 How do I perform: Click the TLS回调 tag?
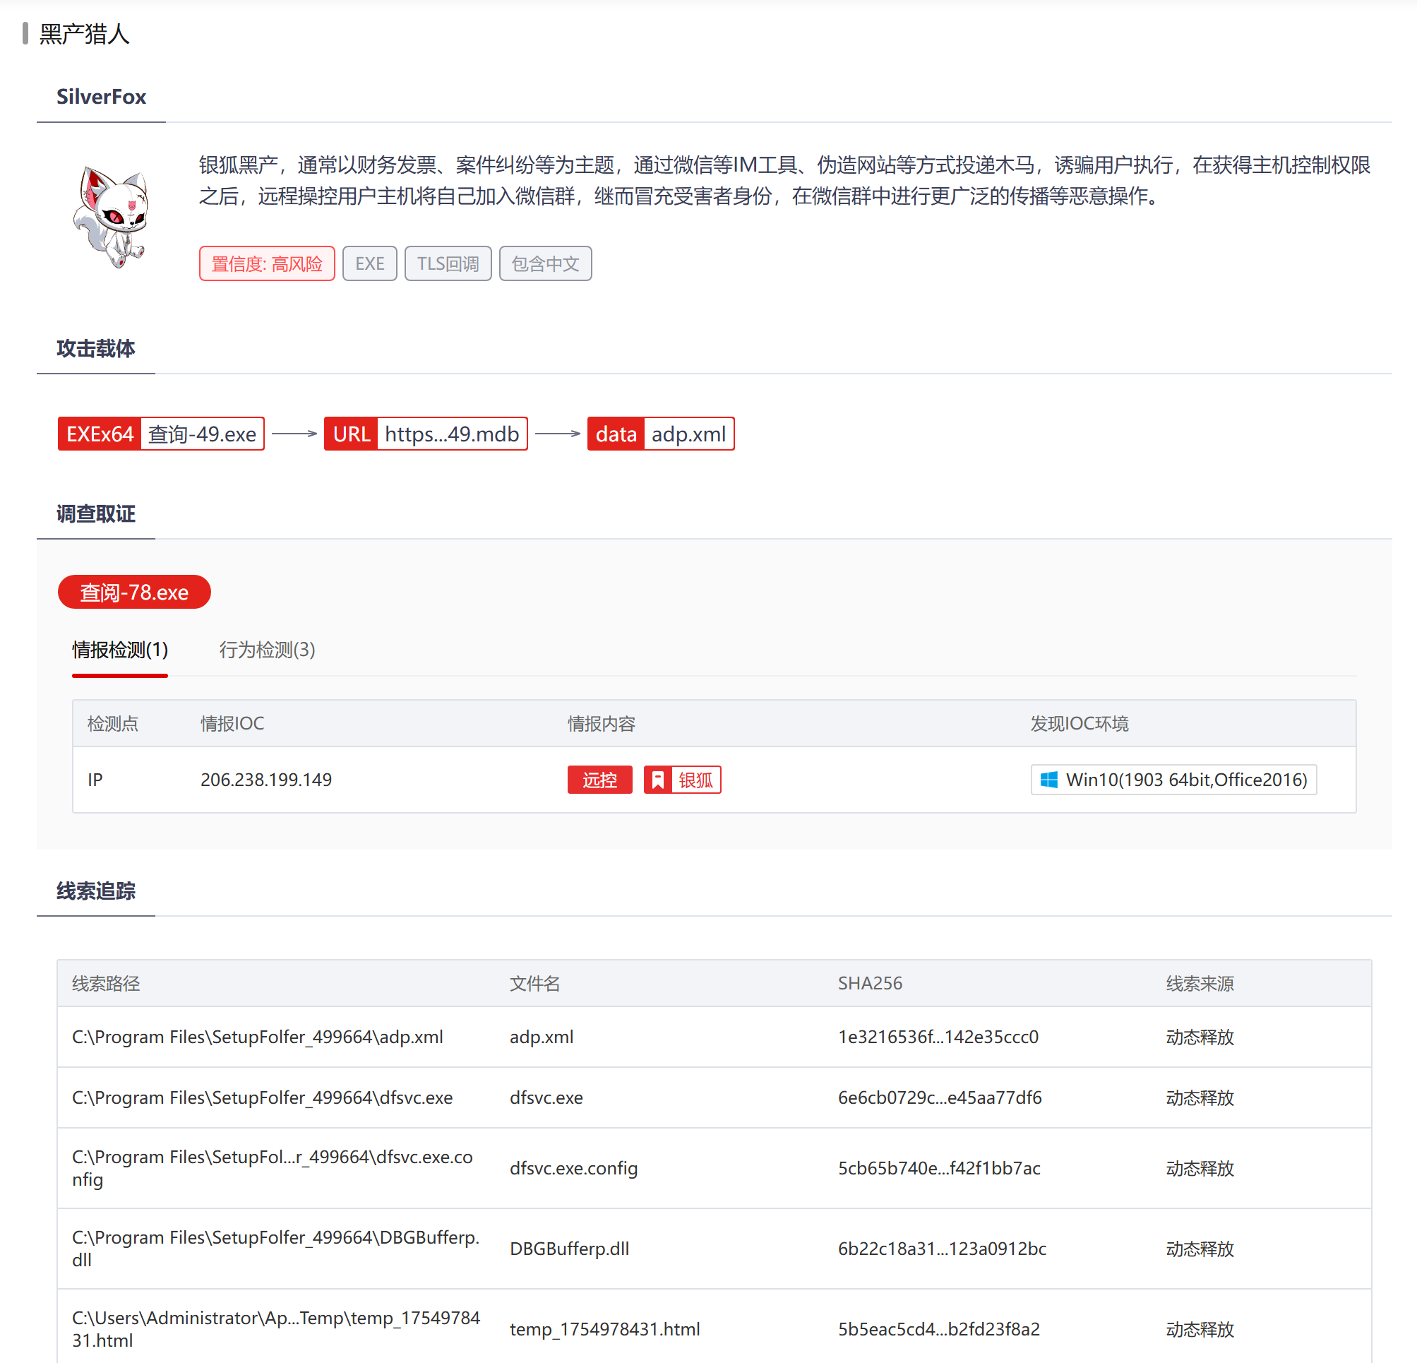pos(448,263)
